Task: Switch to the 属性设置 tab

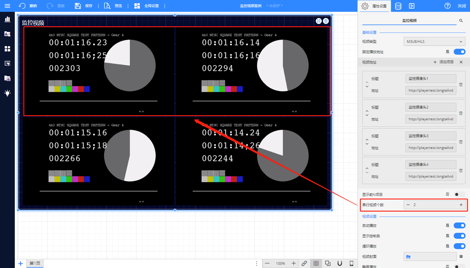Action: click(x=374, y=6)
